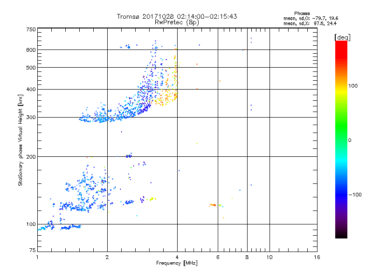Click the x-axis tick label '16'
The image size is (373, 280).
[x=317, y=257]
